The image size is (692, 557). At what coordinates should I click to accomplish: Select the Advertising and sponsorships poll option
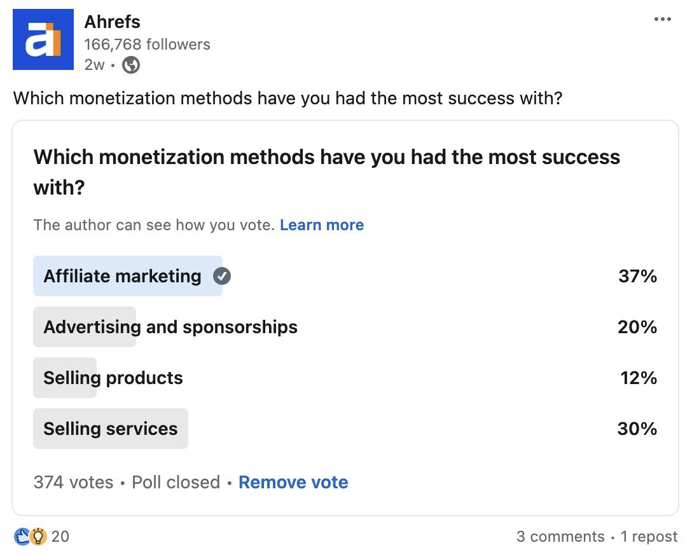click(x=170, y=327)
